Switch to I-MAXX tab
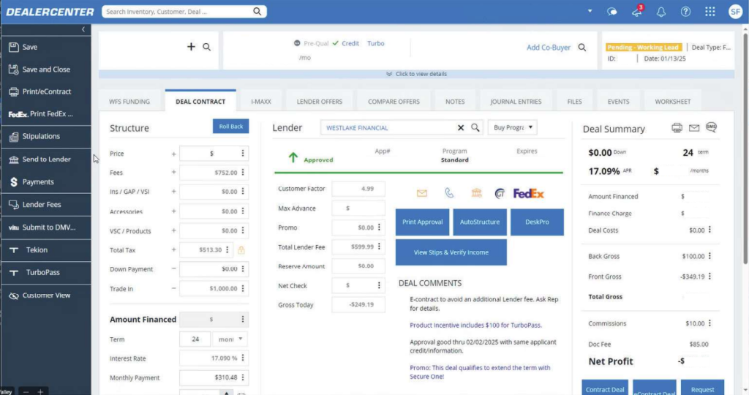 pos(261,102)
